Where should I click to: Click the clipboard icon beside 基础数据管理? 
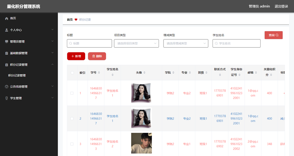click(7, 53)
